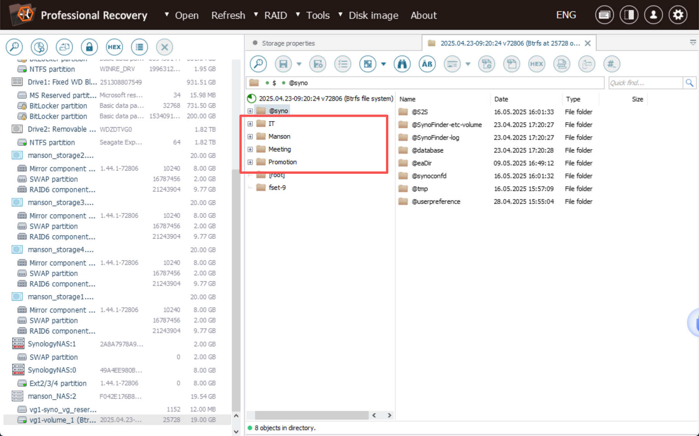The height and width of the screenshot is (436, 699).
Task: Click the folder tree scroll left arrow
Action: (x=374, y=415)
